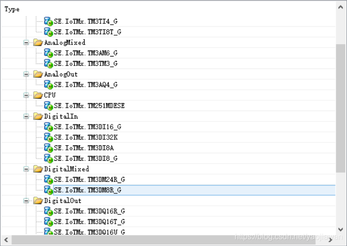Collapse the CPU category node
The width and height of the screenshot is (347, 246).
point(26,95)
